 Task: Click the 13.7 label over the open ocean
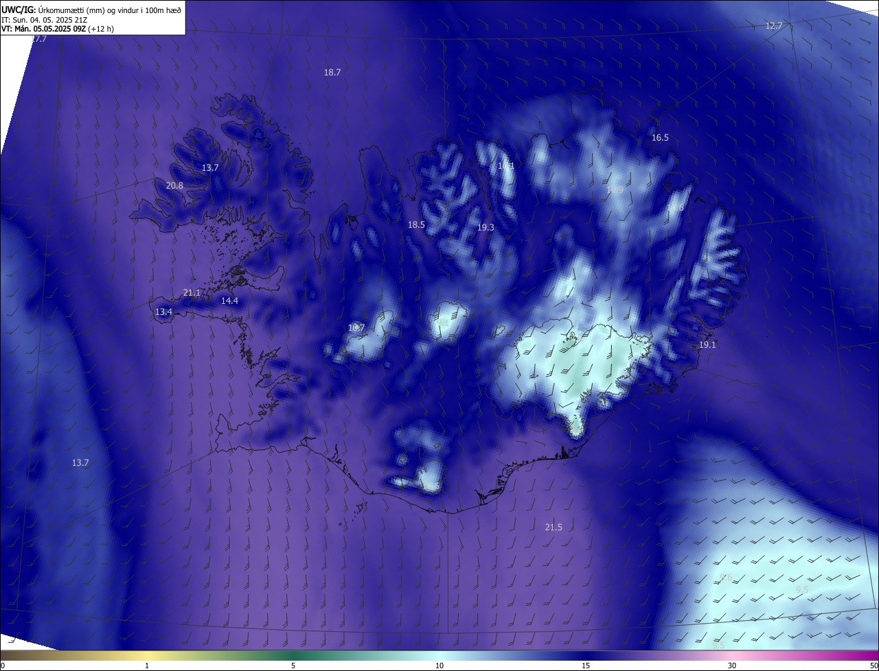80,463
